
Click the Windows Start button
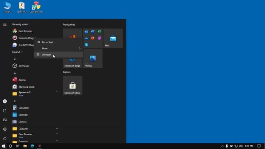3,146
